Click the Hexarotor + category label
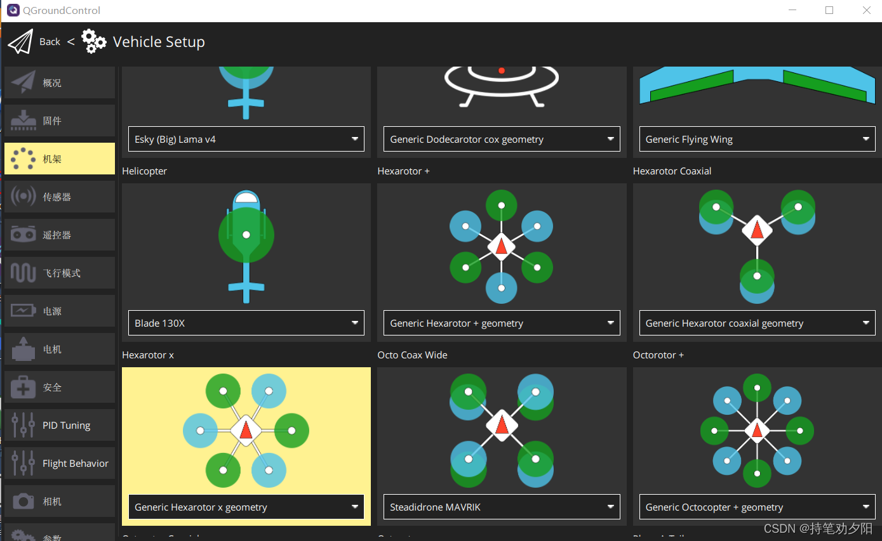Screen dimensions: 882x541 (404, 171)
